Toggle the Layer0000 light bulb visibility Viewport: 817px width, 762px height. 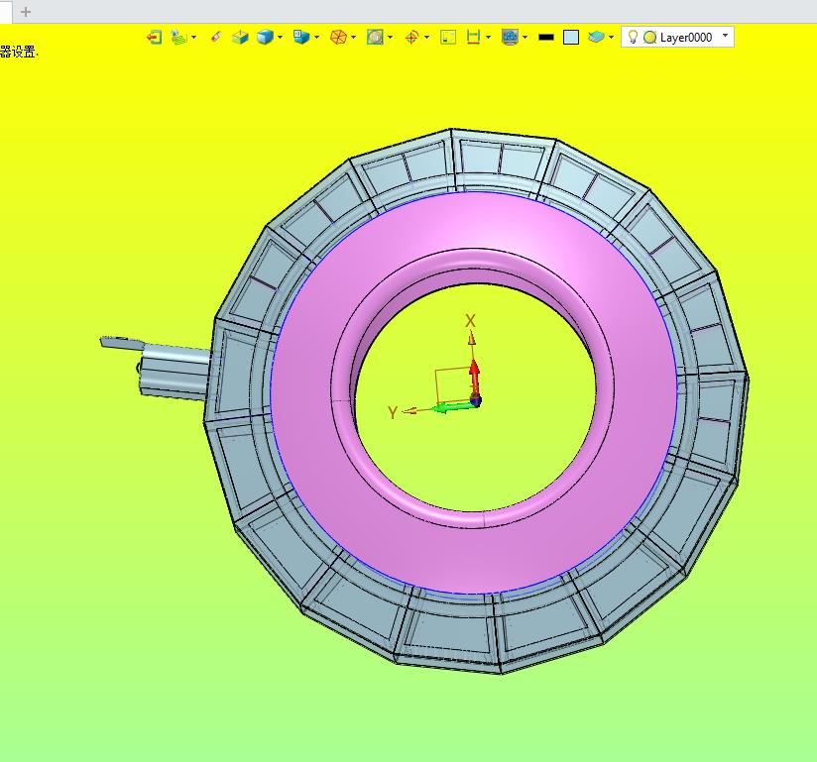click(x=633, y=37)
